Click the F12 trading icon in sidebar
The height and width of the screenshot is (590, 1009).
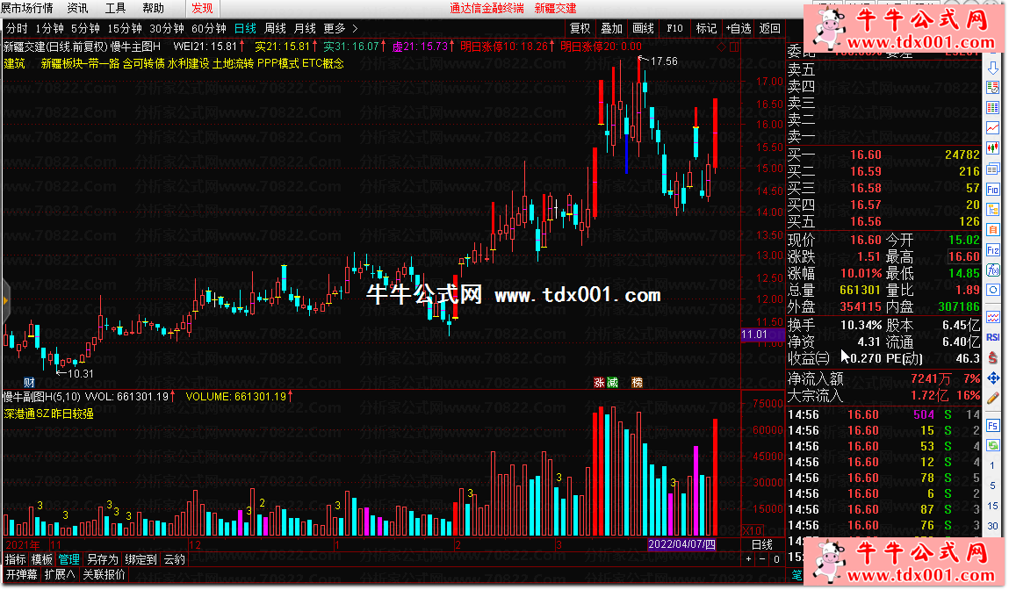pyautogui.click(x=993, y=249)
